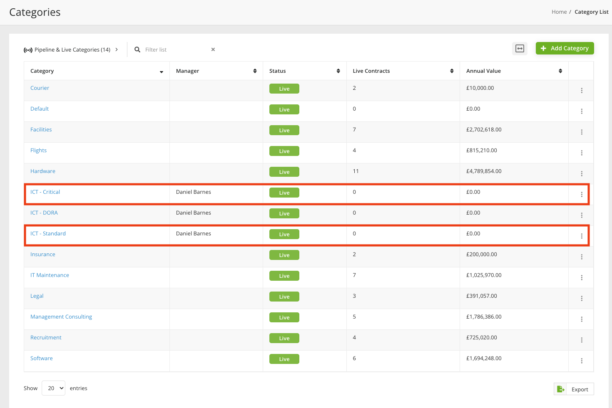Toggle the Live status badge for Hardware
The width and height of the screenshot is (612, 408).
pyautogui.click(x=284, y=171)
